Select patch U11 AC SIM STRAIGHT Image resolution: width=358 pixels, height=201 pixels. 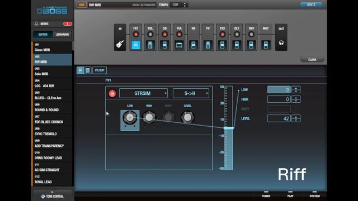(52, 167)
